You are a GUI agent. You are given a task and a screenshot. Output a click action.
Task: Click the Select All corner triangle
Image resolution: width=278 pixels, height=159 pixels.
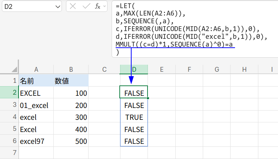click(14, 69)
